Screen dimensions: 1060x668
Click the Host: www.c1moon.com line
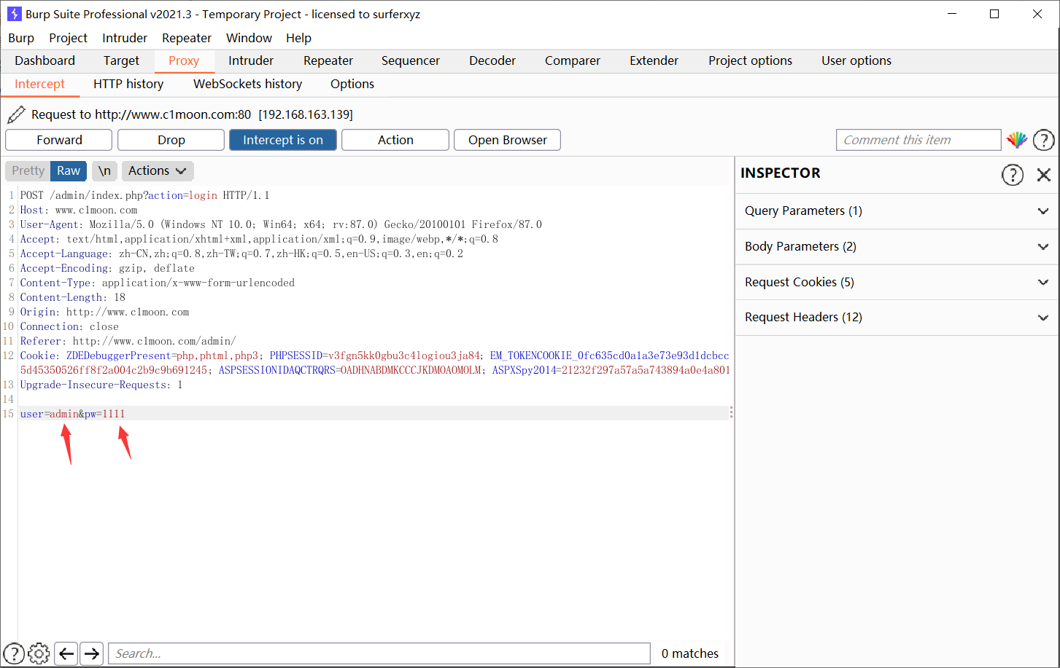coord(79,210)
